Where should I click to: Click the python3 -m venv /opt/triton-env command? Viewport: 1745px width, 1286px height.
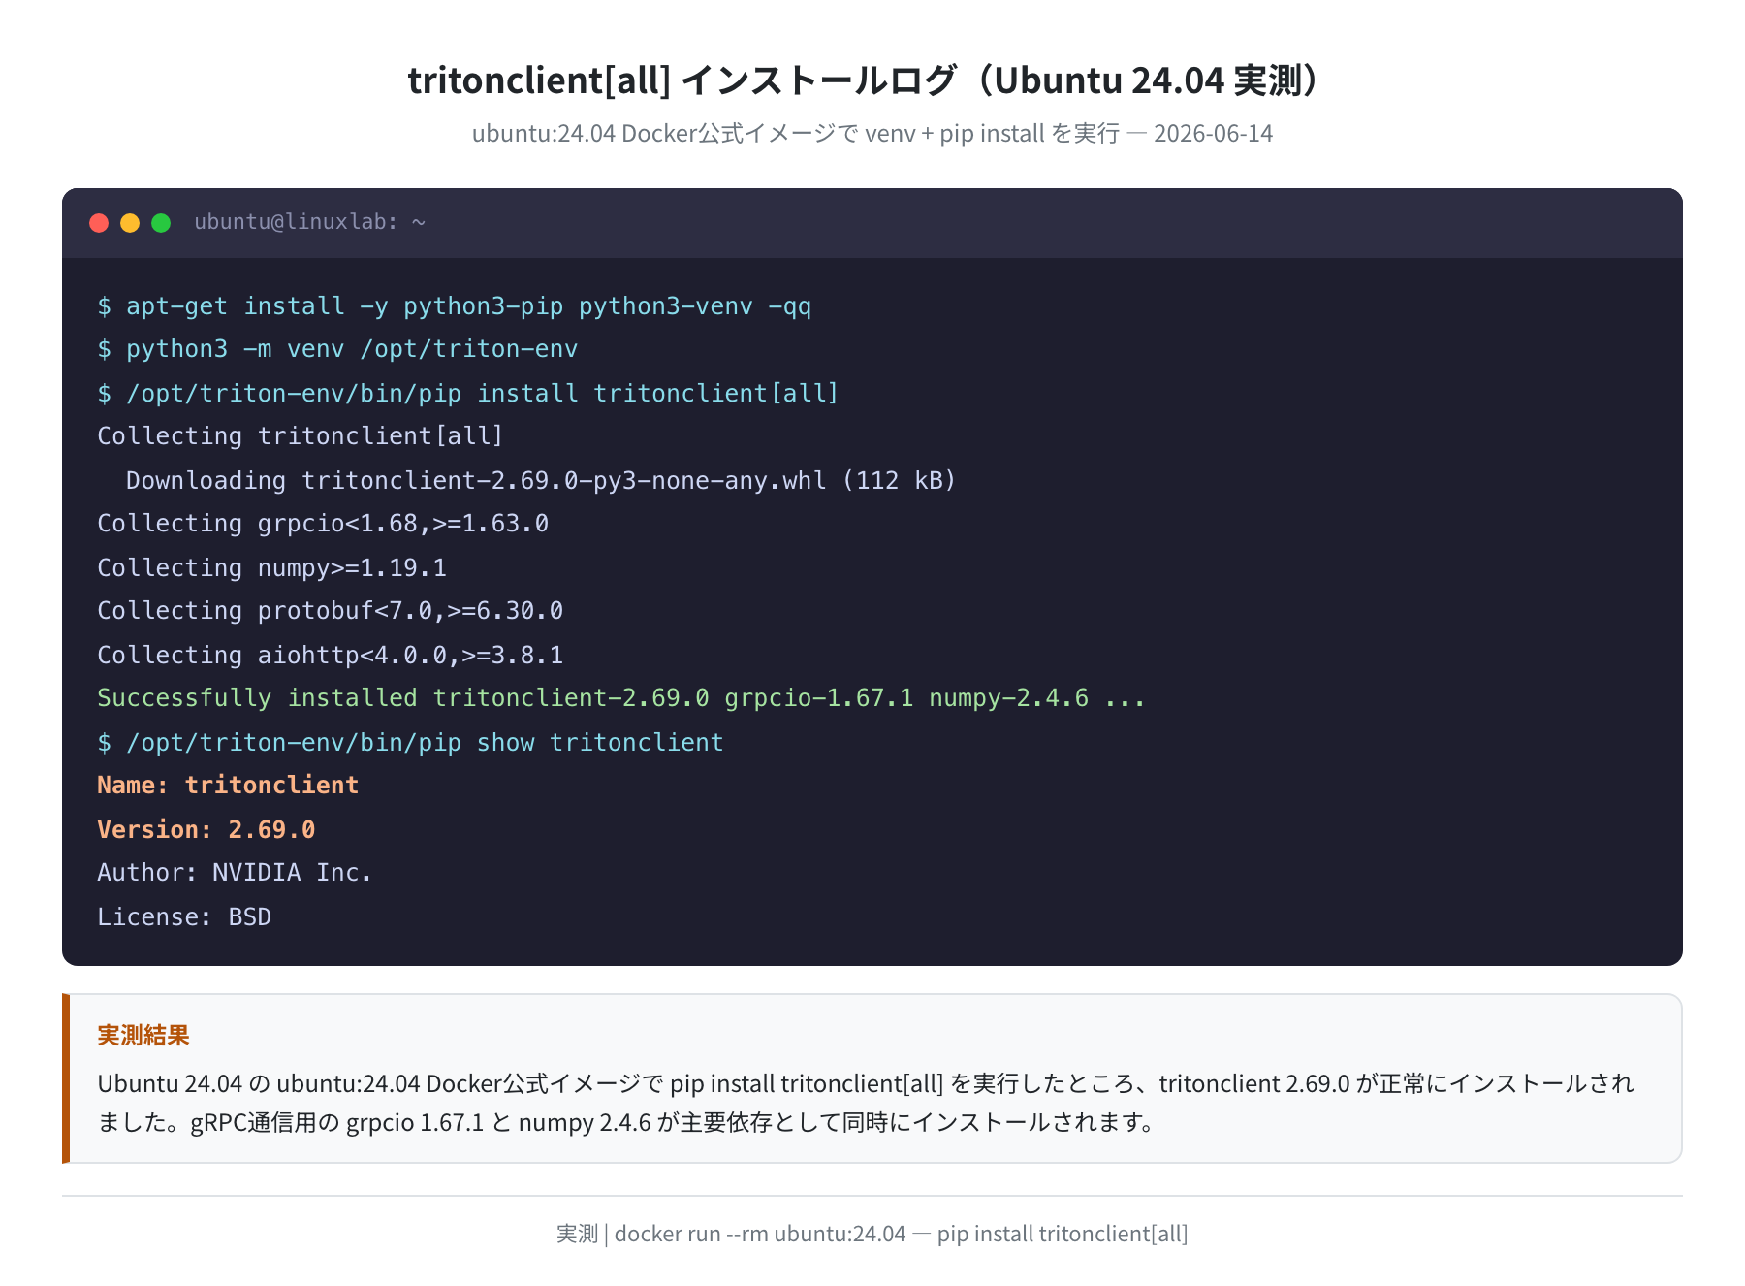coord(337,349)
